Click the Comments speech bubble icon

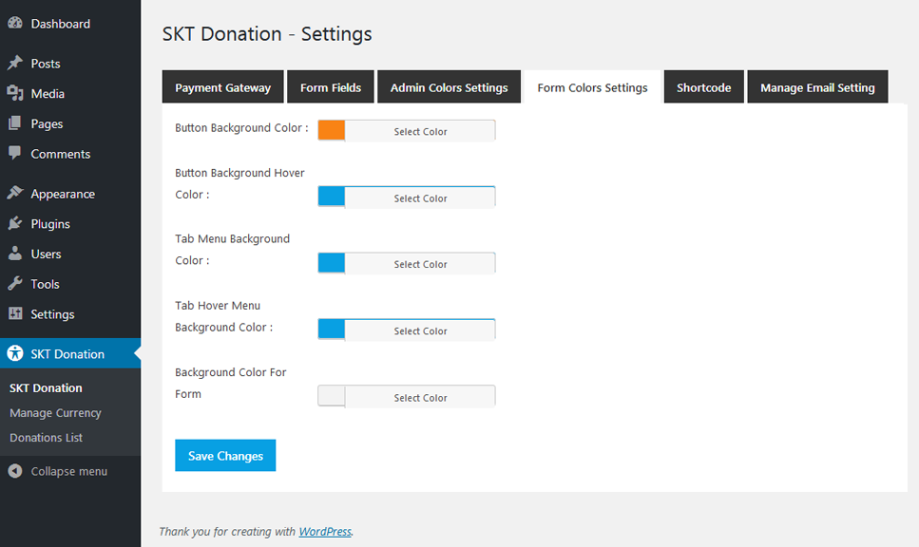15,154
